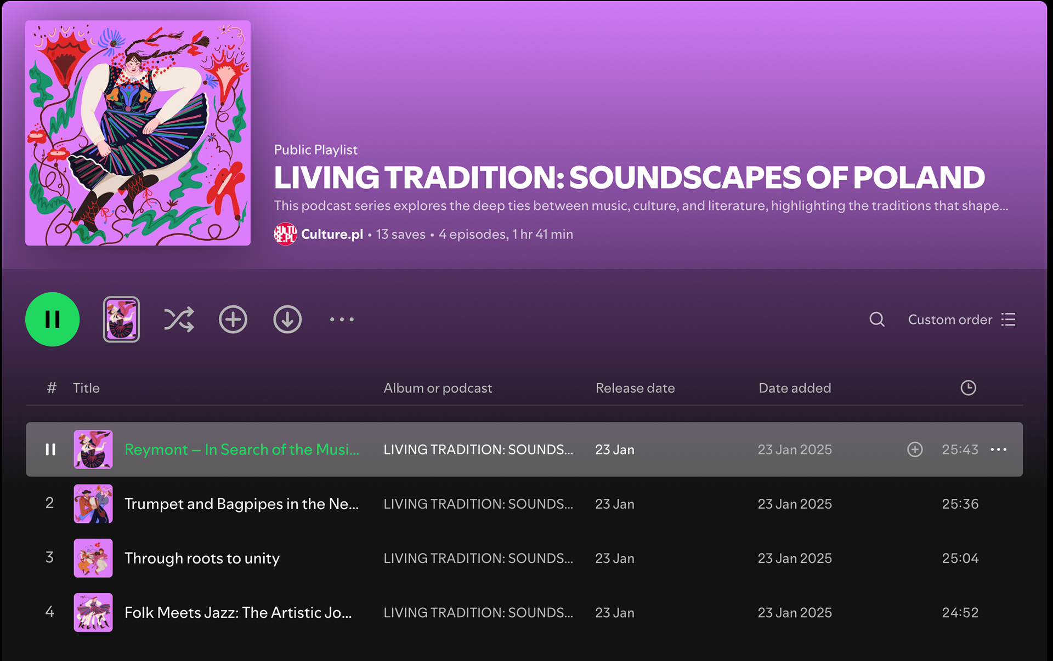
Task: Sort by Date added column header
Action: (795, 388)
